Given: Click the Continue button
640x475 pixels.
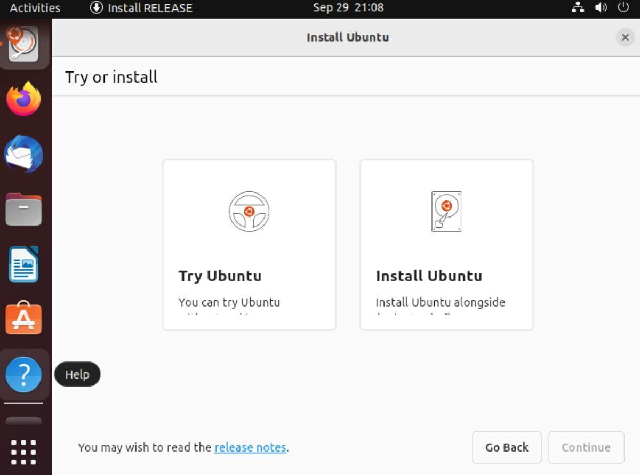Looking at the screenshot, I should 586,447.
